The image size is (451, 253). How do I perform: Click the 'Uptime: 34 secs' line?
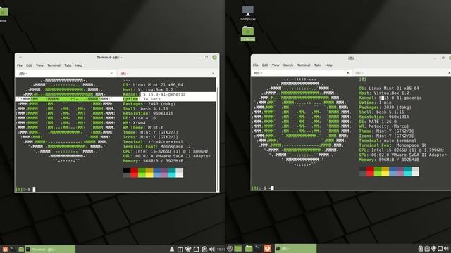coord(142,99)
